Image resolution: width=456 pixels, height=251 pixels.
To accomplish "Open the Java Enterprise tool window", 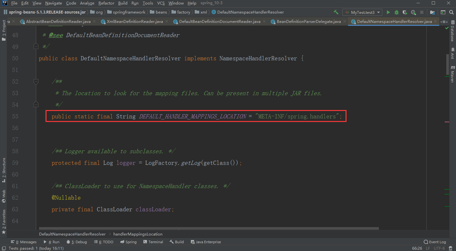I will coord(206,242).
